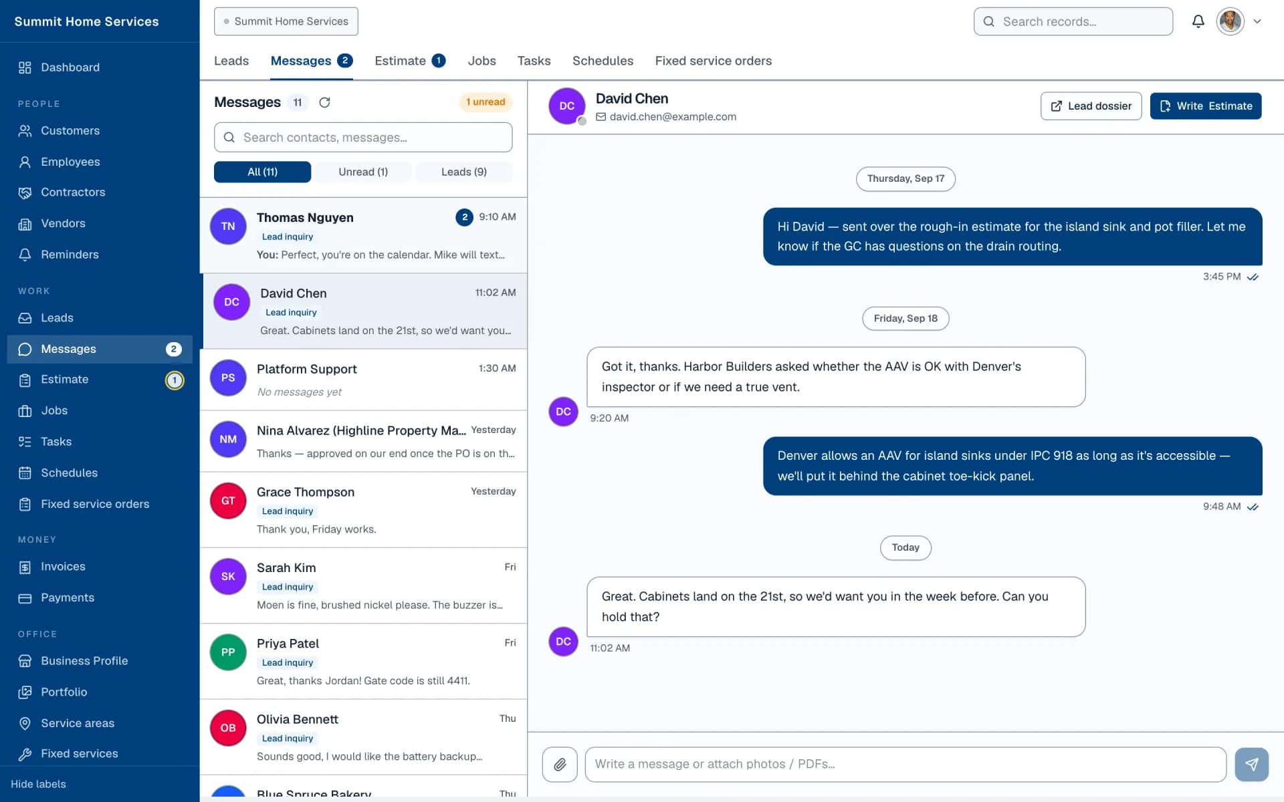Open Sarah Kim conversation
This screenshot has width=1284, height=802.
pos(363,585)
